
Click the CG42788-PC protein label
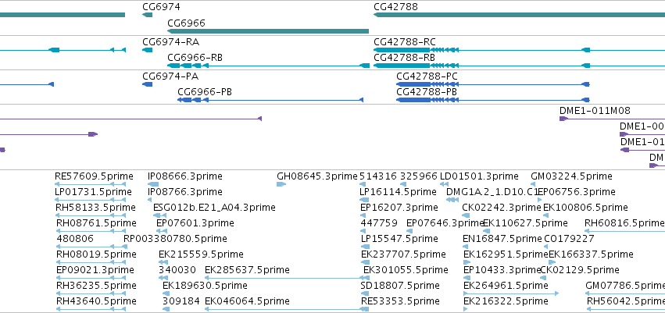pyautogui.click(x=427, y=76)
